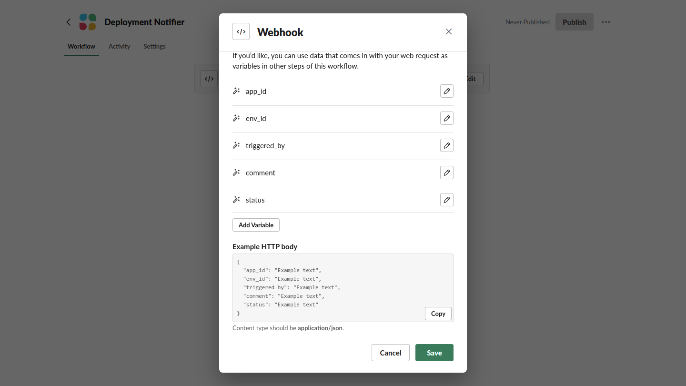The width and height of the screenshot is (686, 386).
Task: Open the three-dots more options menu
Action: [x=606, y=22]
